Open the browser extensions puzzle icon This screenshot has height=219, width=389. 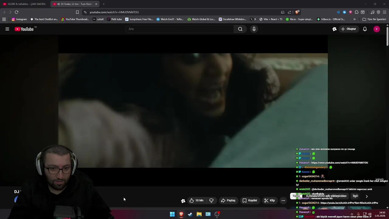click(x=356, y=12)
